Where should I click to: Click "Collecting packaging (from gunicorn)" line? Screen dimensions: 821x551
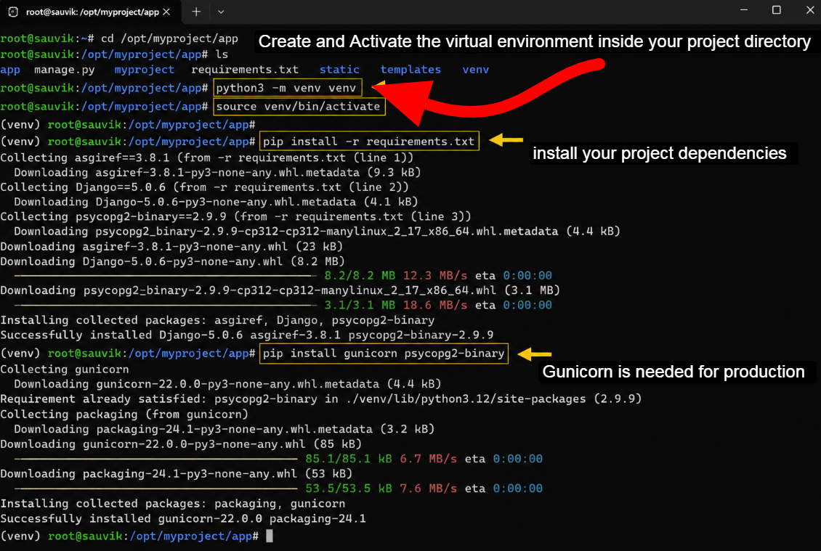124,415
